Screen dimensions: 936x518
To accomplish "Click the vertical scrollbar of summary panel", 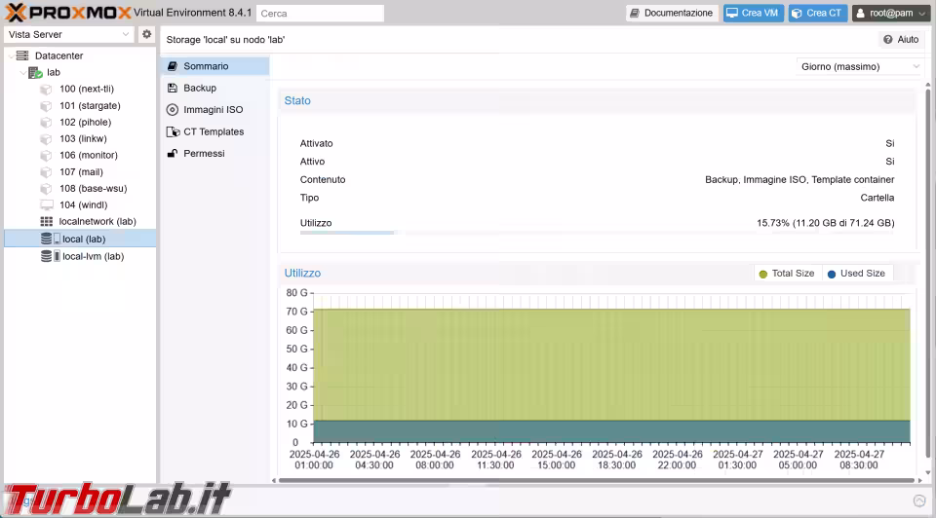I will click(927, 275).
